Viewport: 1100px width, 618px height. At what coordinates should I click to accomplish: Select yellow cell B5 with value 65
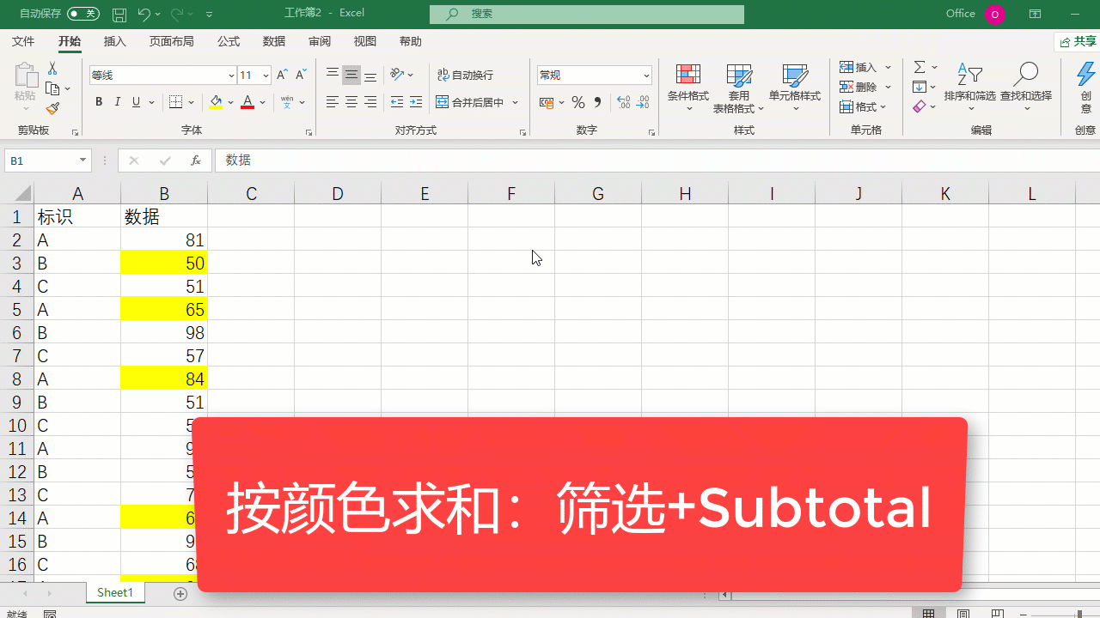point(164,309)
